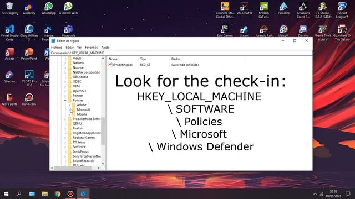
Task: Select the QEMU registry key
Action: click(77, 124)
